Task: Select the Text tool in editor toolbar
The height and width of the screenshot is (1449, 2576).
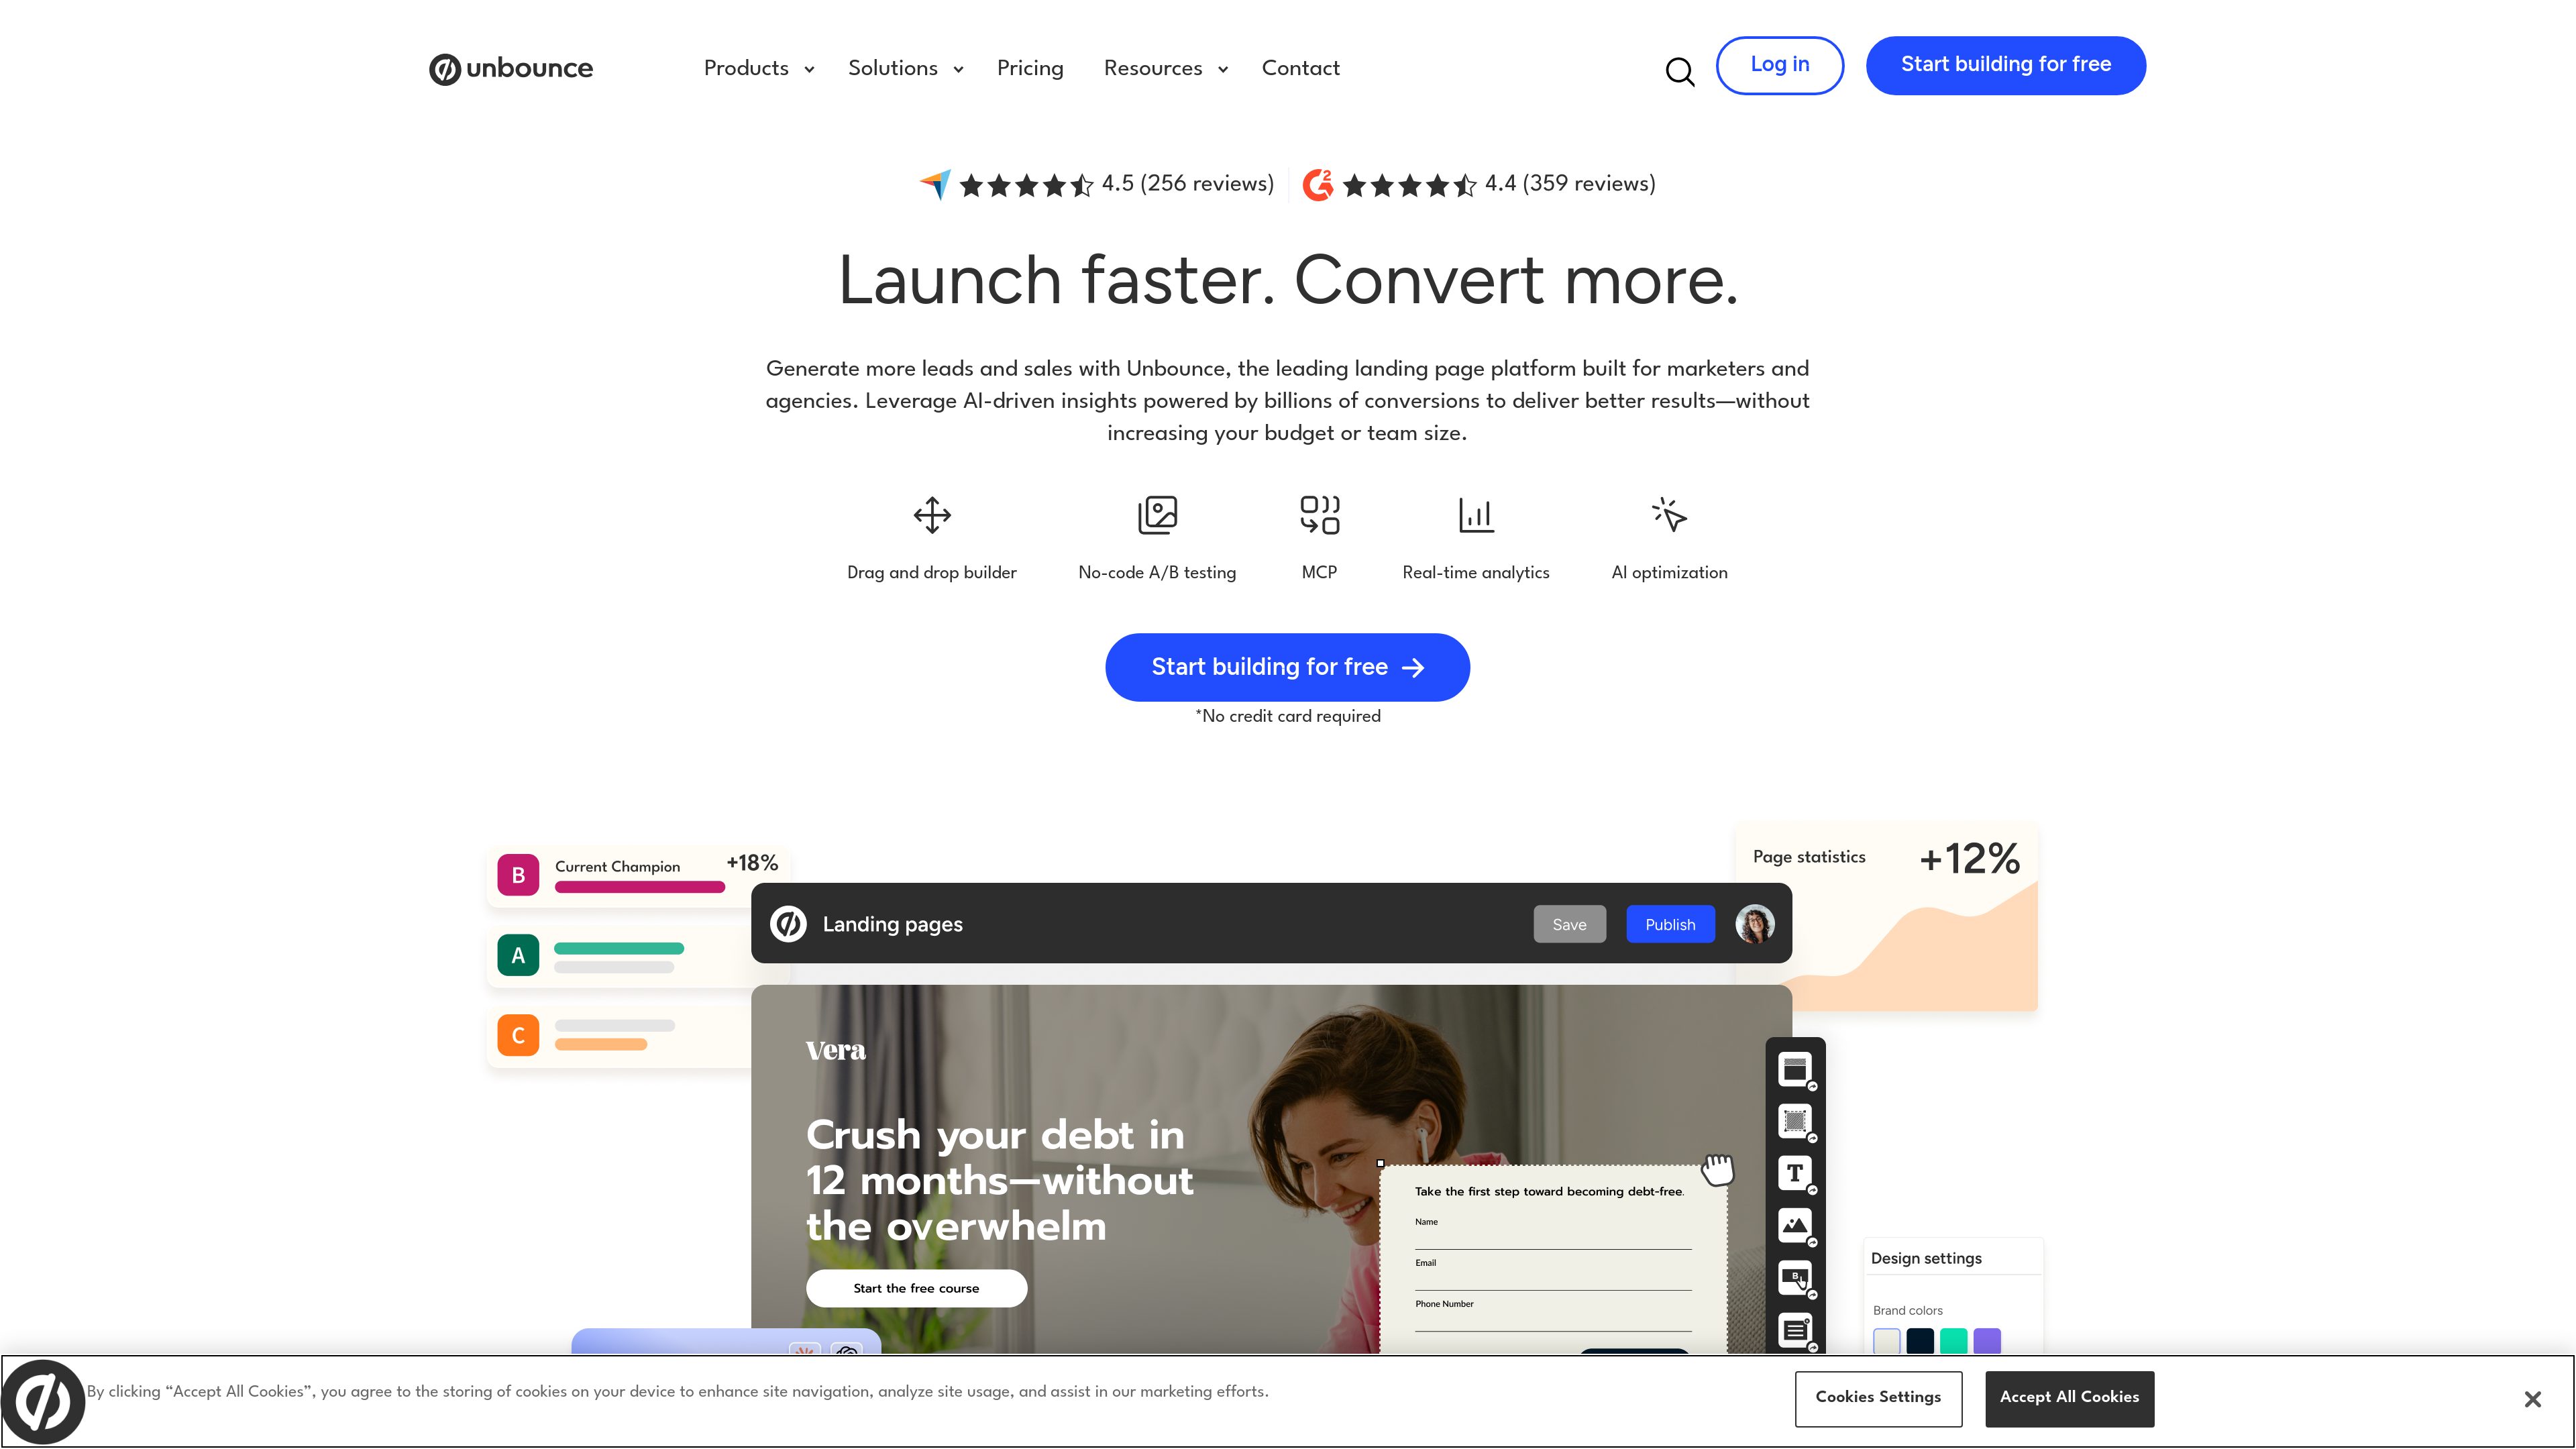Action: [x=1795, y=1173]
